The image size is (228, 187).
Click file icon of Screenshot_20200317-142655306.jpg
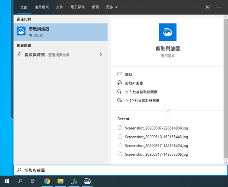[x=119, y=154]
